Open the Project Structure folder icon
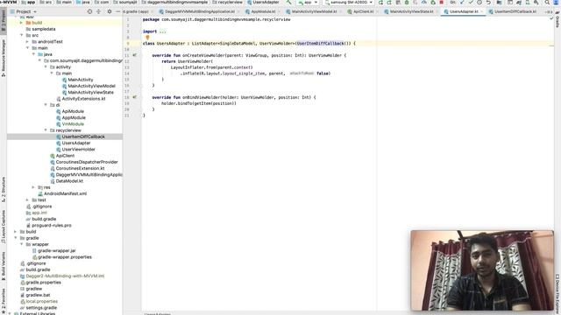The width and height of the screenshot is (561, 315). pyautogui.click(x=499, y=3)
